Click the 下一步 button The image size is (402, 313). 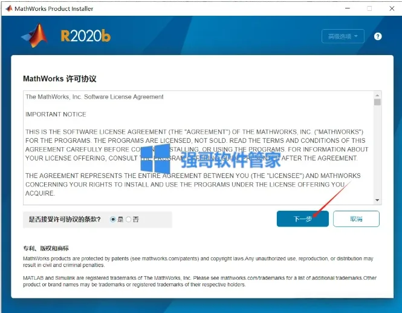click(x=302, y=219)
